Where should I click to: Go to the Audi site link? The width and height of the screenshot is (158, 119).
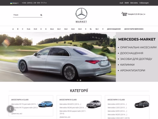click(121, 3)
